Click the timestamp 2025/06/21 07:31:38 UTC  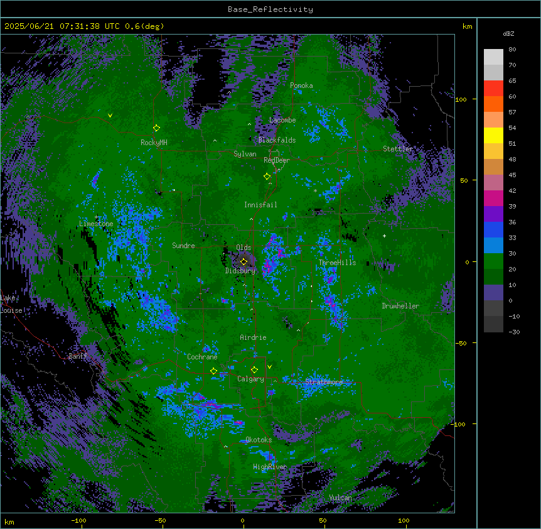(x=62, y=26)
